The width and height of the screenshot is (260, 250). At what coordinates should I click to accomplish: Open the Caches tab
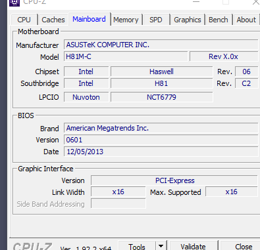pos(53,20)
